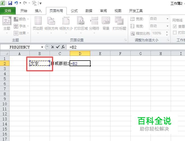
Task: Click the fx insert function icon
Action: [63, 47]
